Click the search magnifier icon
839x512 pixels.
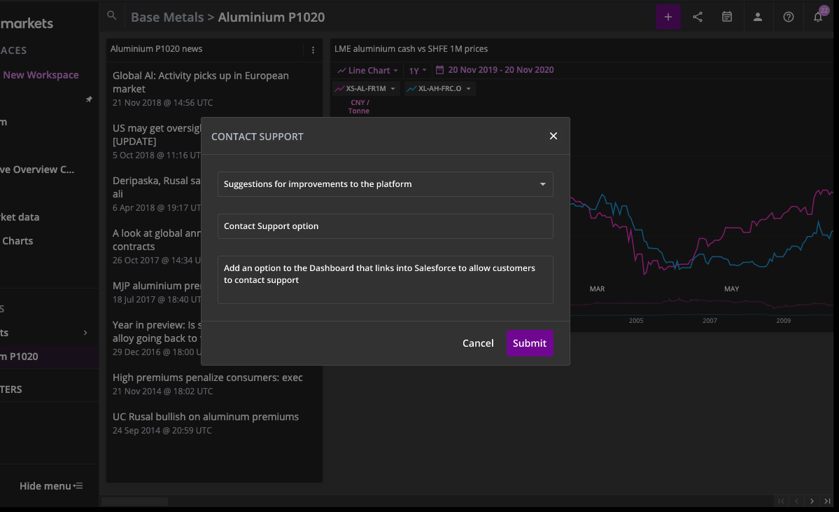point(112,16)
